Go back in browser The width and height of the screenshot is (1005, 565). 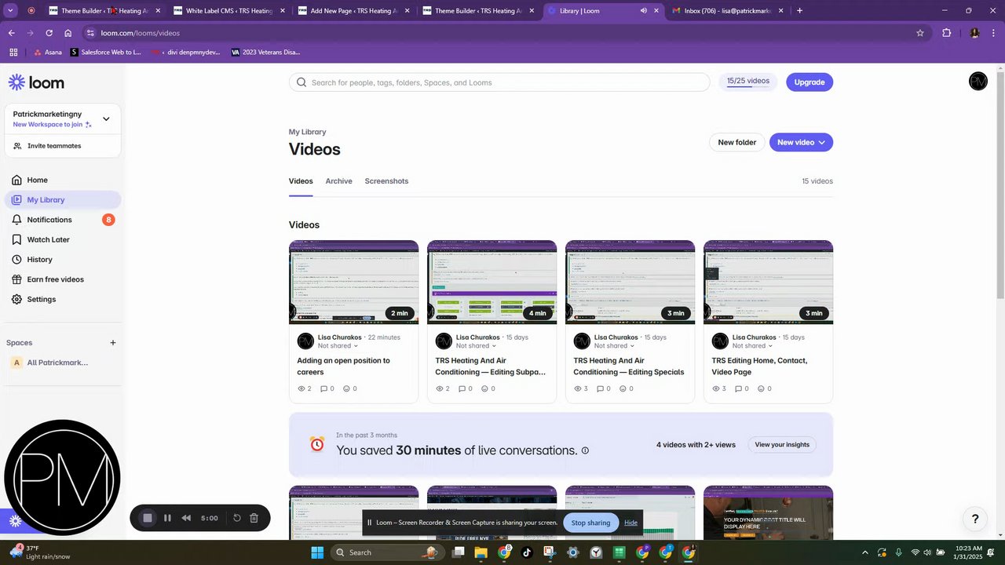11,33
